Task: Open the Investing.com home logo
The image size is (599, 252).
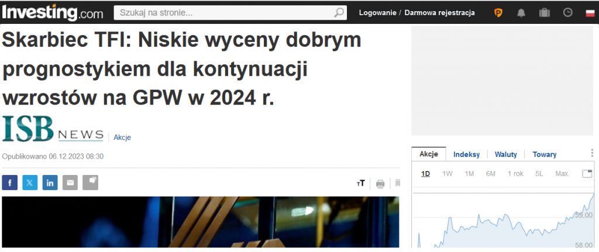Action: 53,12
